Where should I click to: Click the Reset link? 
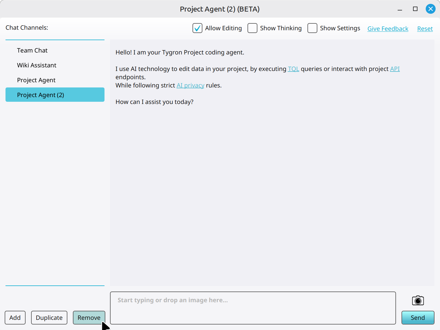tap(425, 29)
